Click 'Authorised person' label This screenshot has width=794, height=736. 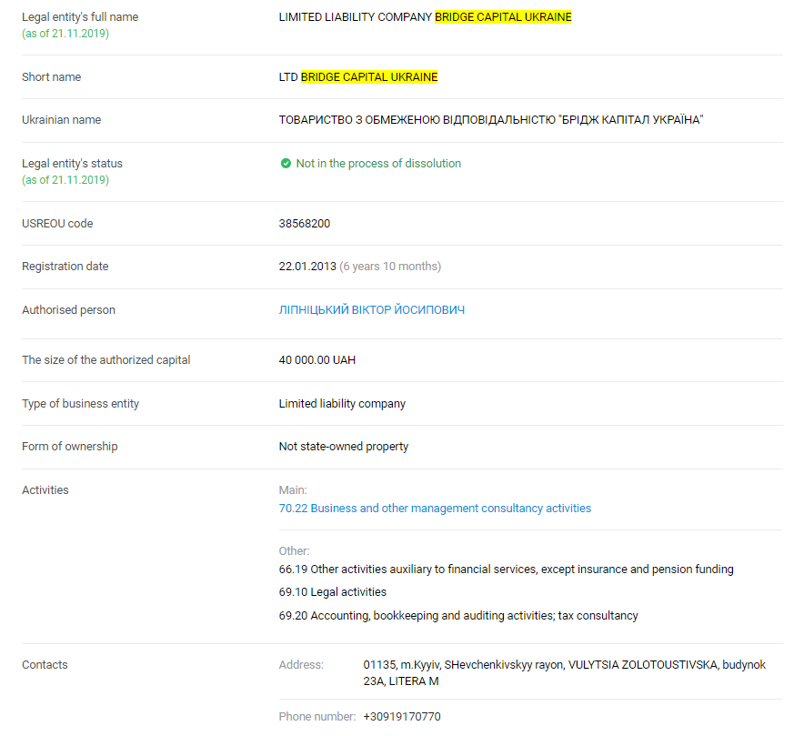[x=68, y=309]
